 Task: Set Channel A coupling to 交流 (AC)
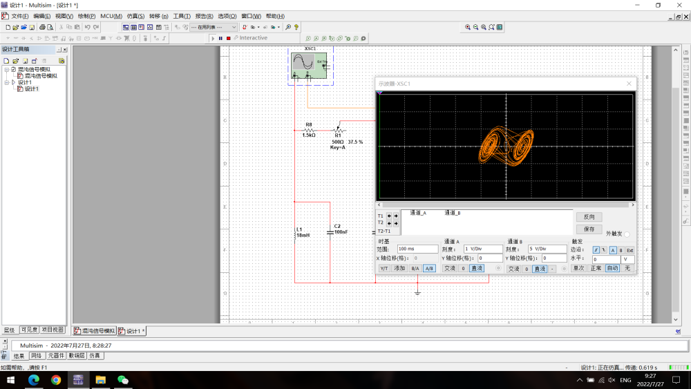point(449,268)
